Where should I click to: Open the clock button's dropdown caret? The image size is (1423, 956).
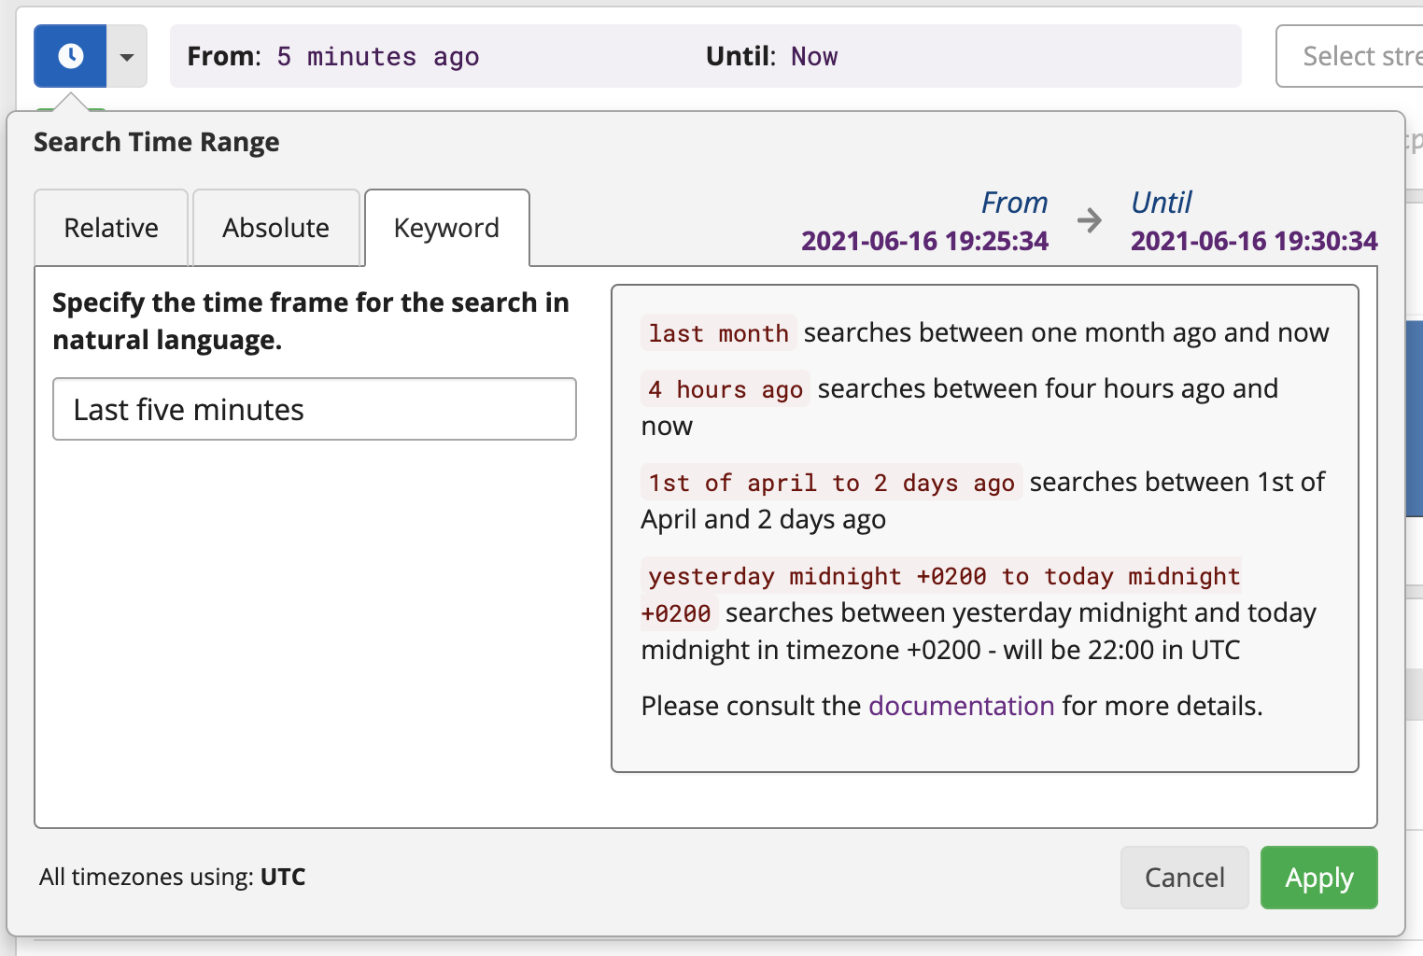point(126,56)
